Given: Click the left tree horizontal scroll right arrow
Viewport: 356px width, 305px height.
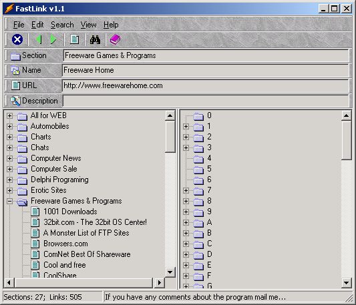Looking at the screenshot, I should 159,282.
